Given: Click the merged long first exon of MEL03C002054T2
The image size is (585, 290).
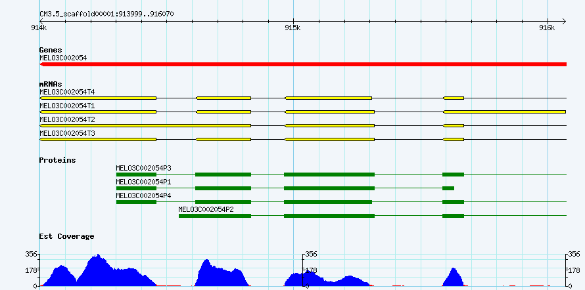Looking at the screenshot, I should coord(145,125).
